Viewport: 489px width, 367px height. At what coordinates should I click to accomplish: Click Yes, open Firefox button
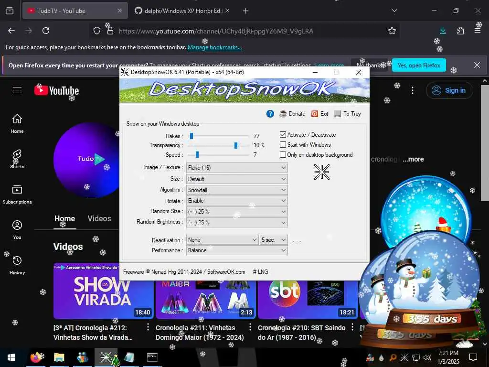click(x=419, y=65)
